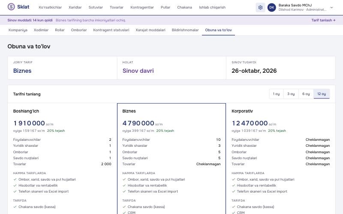This screenshot has height=214, width=343.
Task: Select the Obuna va to'lov tab
Action: click(x=218, y=30)
